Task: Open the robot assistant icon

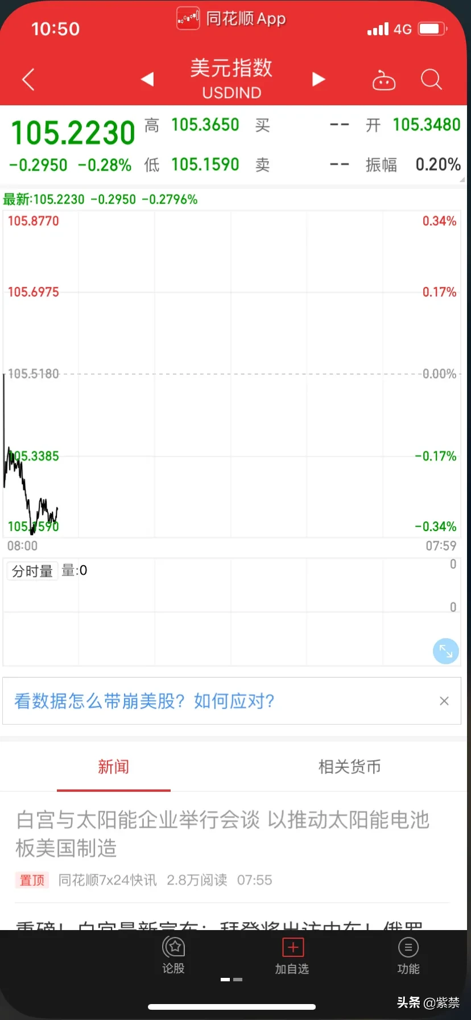Action: tap(384, 80)
